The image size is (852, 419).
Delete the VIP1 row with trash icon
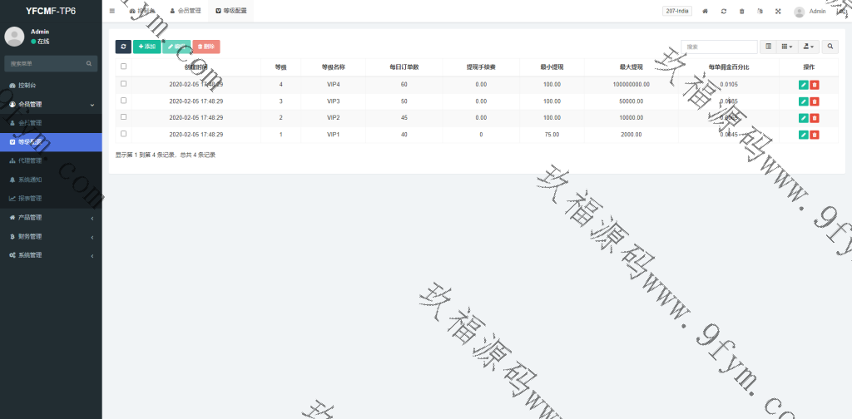815,135
